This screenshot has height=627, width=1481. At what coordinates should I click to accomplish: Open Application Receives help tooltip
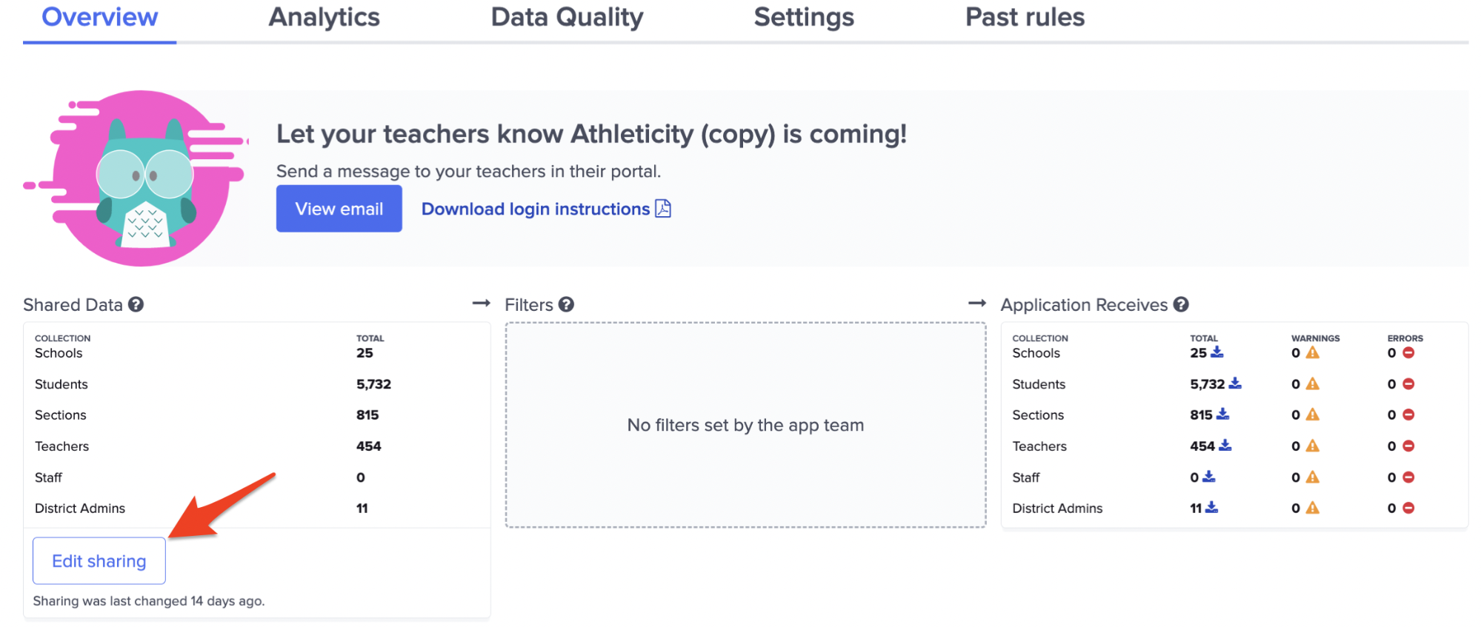(1181, 304)
